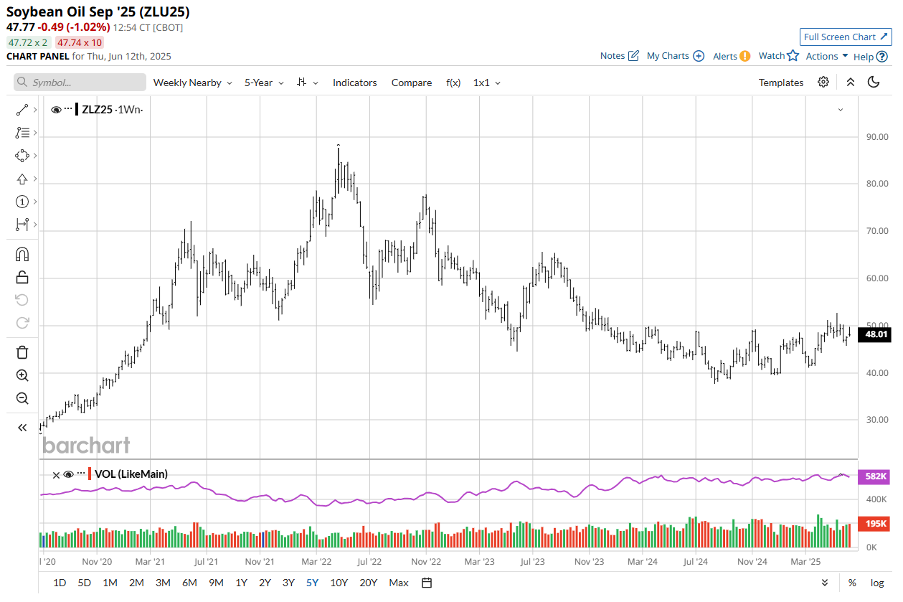Open more options for ZLZ25 plot
This screenshot has height=602, width=903.
[68, 109]
